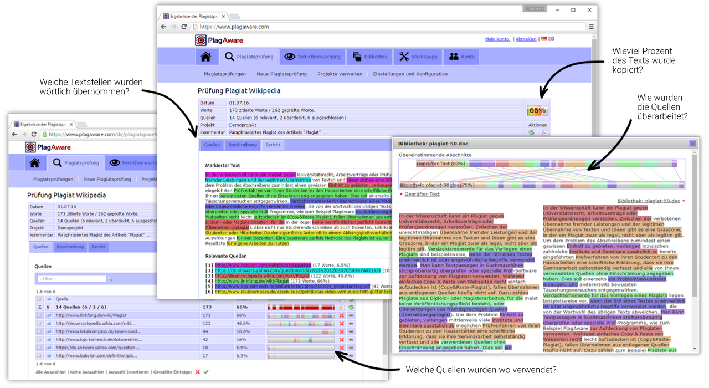Click document icon of linkfang.de row
This screenshot has width=709, height=388.
point(49,315)
